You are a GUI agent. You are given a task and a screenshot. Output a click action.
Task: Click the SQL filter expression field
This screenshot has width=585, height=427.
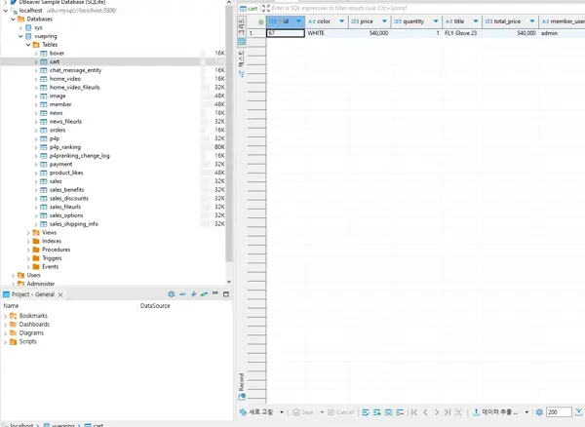(390, 8)
